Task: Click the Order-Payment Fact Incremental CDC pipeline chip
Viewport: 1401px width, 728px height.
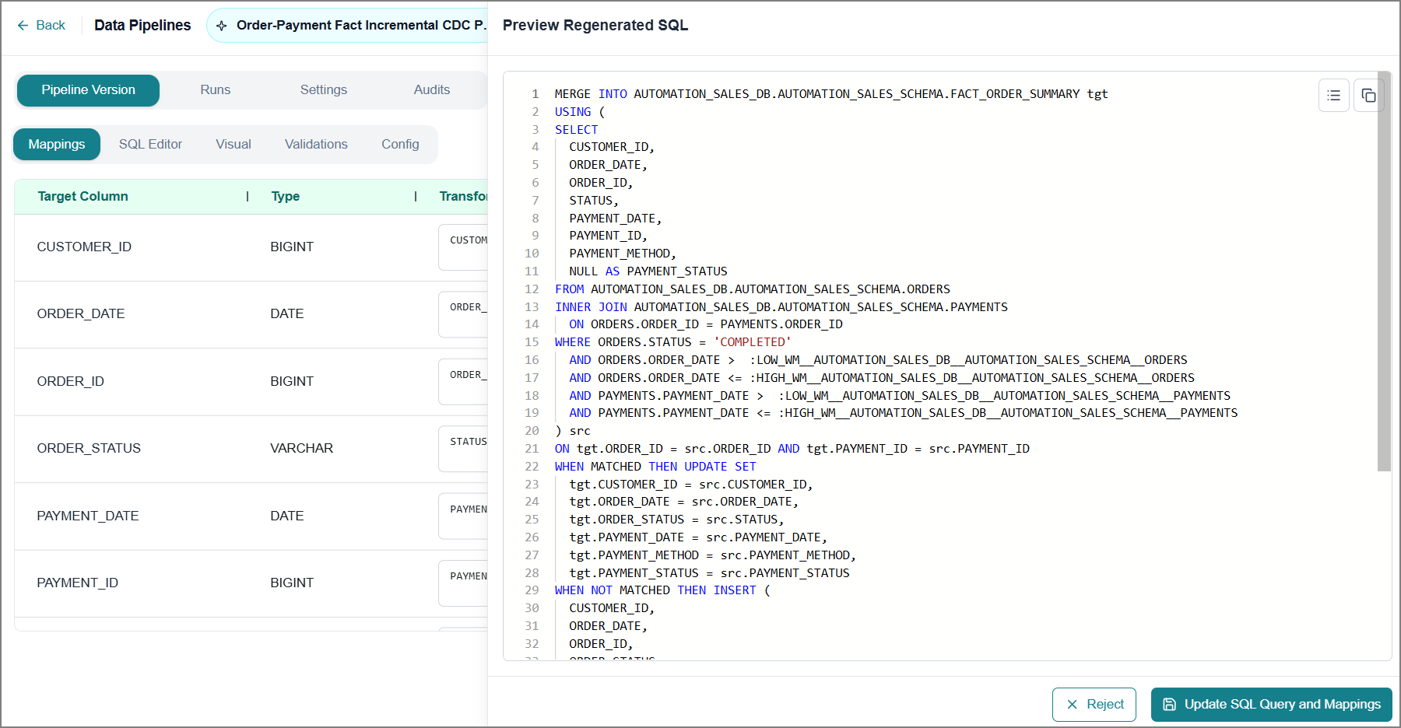Action: pyautogui.click(x=347, y=26)
